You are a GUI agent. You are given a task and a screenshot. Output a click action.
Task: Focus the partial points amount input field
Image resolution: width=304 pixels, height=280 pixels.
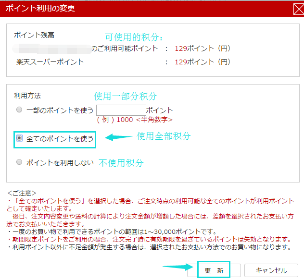[121, 110]
